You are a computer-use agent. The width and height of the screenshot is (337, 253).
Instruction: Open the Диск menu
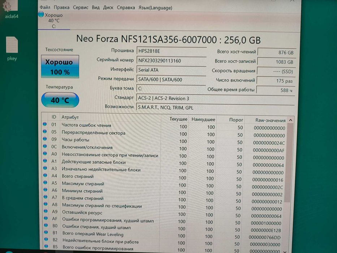pos(108,8)
